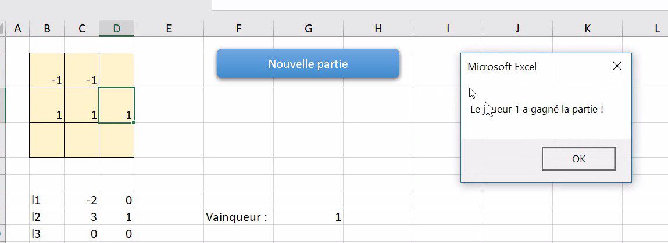668x243 pixels.
Task: Select column A header
Action: (17, 28)
